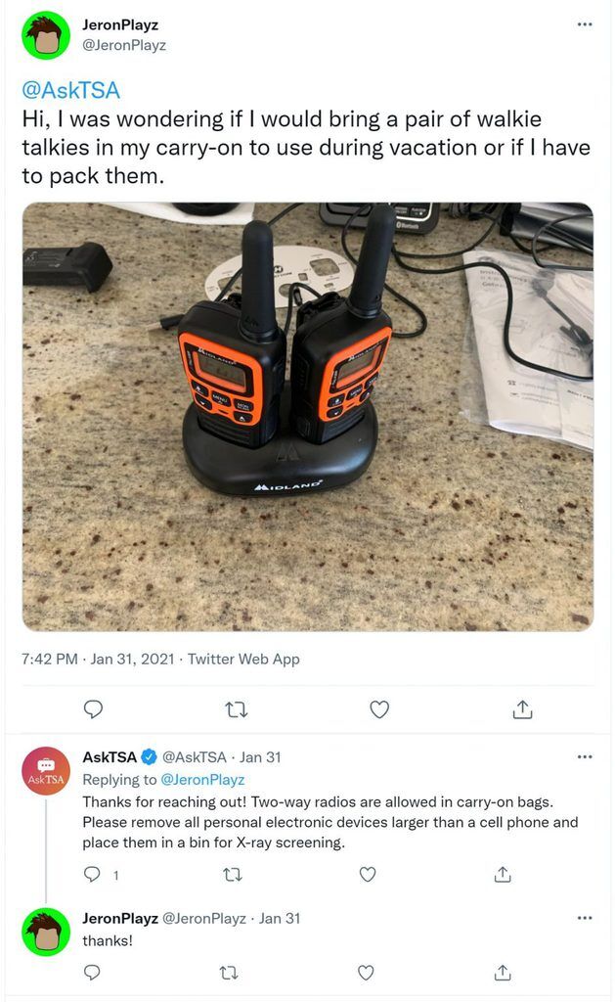This screenshot has height=1002, width=615.
Task: Share the main tweet via share icon
Action: click(x=522, y=708)
